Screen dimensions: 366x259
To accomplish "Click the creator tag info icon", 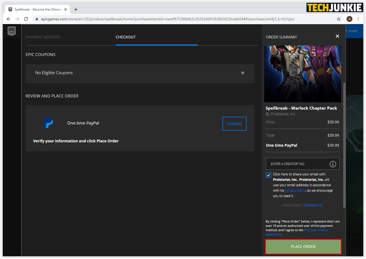I will point(333,164).
